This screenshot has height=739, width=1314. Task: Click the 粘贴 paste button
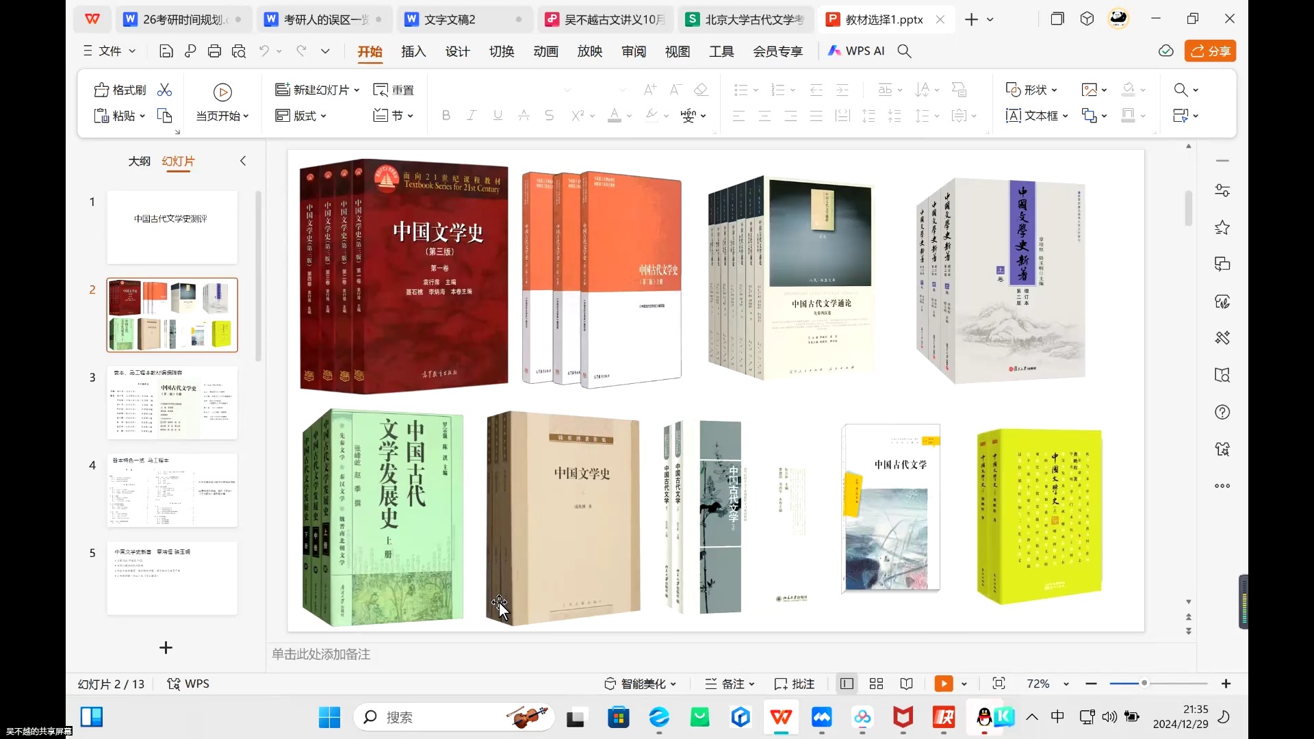click(120, 116)
